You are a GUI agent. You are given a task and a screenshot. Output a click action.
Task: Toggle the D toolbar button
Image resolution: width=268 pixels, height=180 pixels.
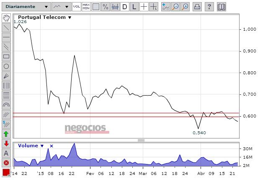click(x=125, y=7)
